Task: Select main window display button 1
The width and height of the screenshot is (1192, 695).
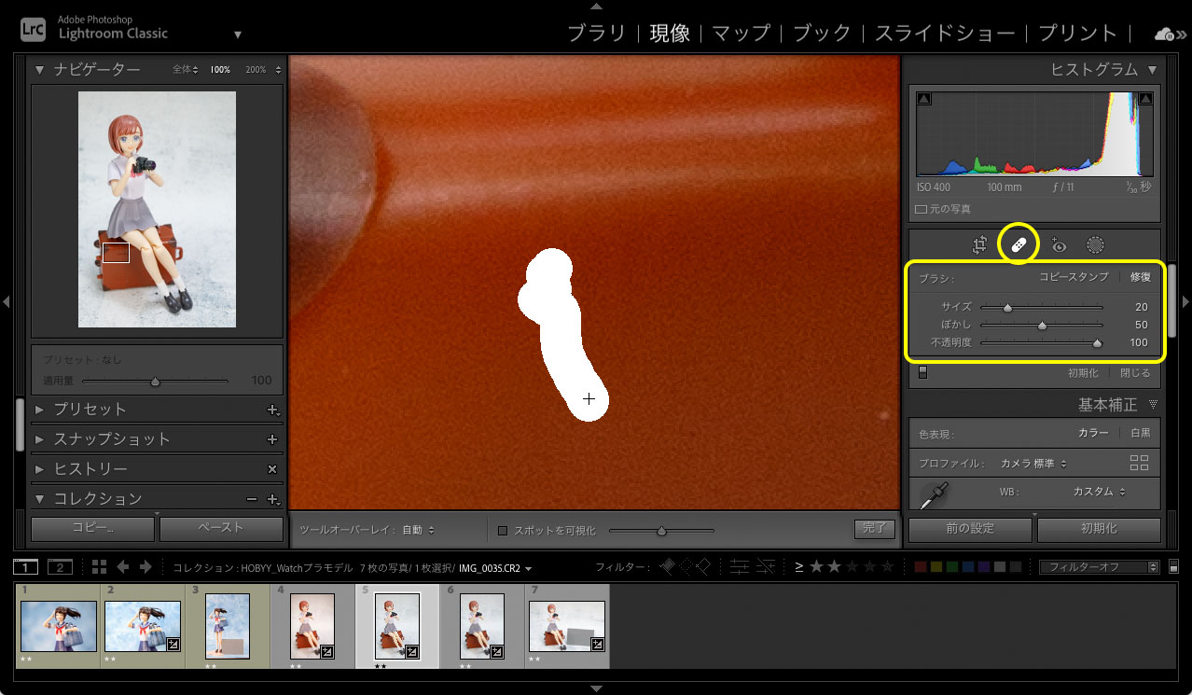Action: [25, 567]
